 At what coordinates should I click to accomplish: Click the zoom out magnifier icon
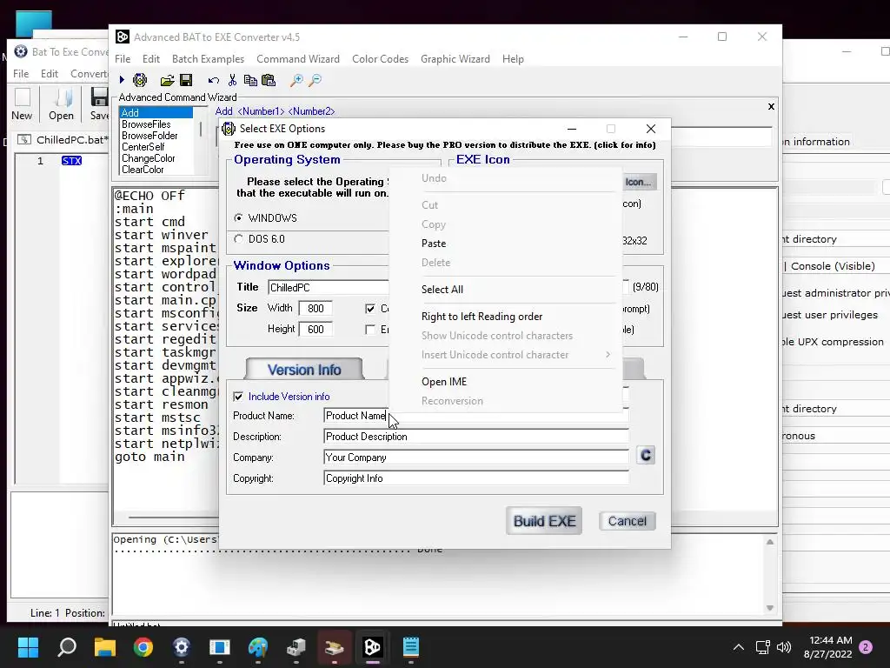tap(315, 80)
